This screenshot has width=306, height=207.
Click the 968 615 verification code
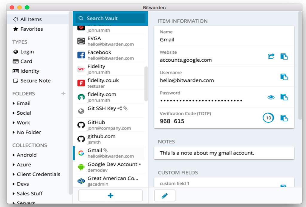tap(172, 121)
